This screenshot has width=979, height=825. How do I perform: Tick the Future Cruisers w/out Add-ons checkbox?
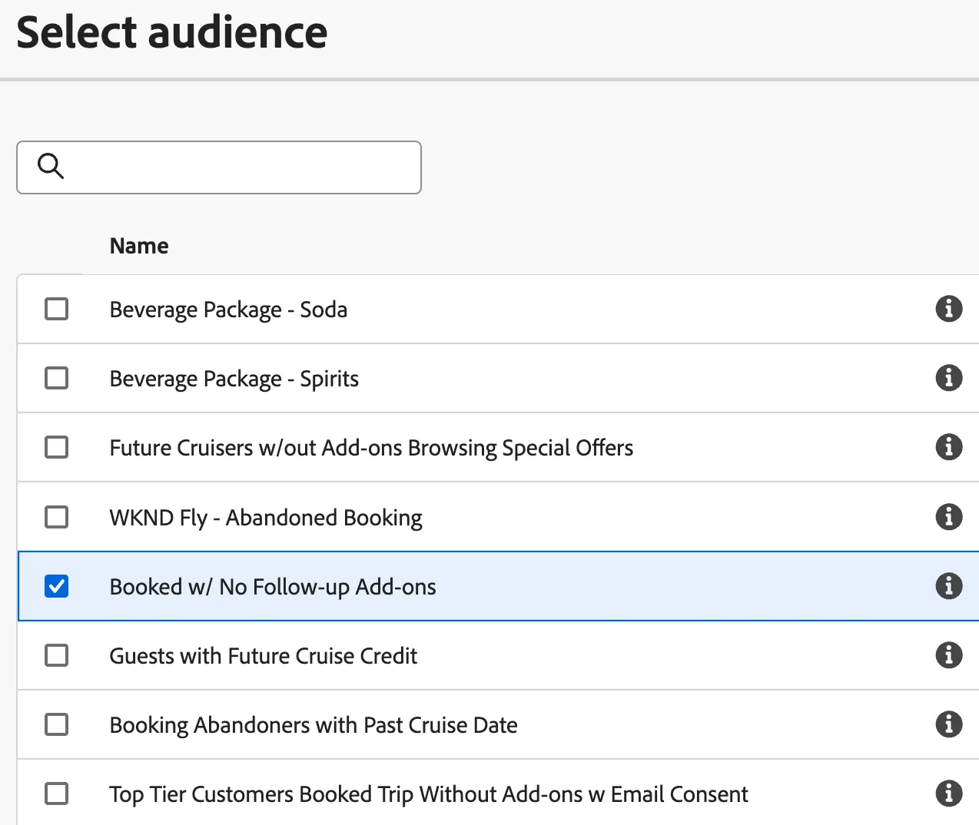click(57, 447)
